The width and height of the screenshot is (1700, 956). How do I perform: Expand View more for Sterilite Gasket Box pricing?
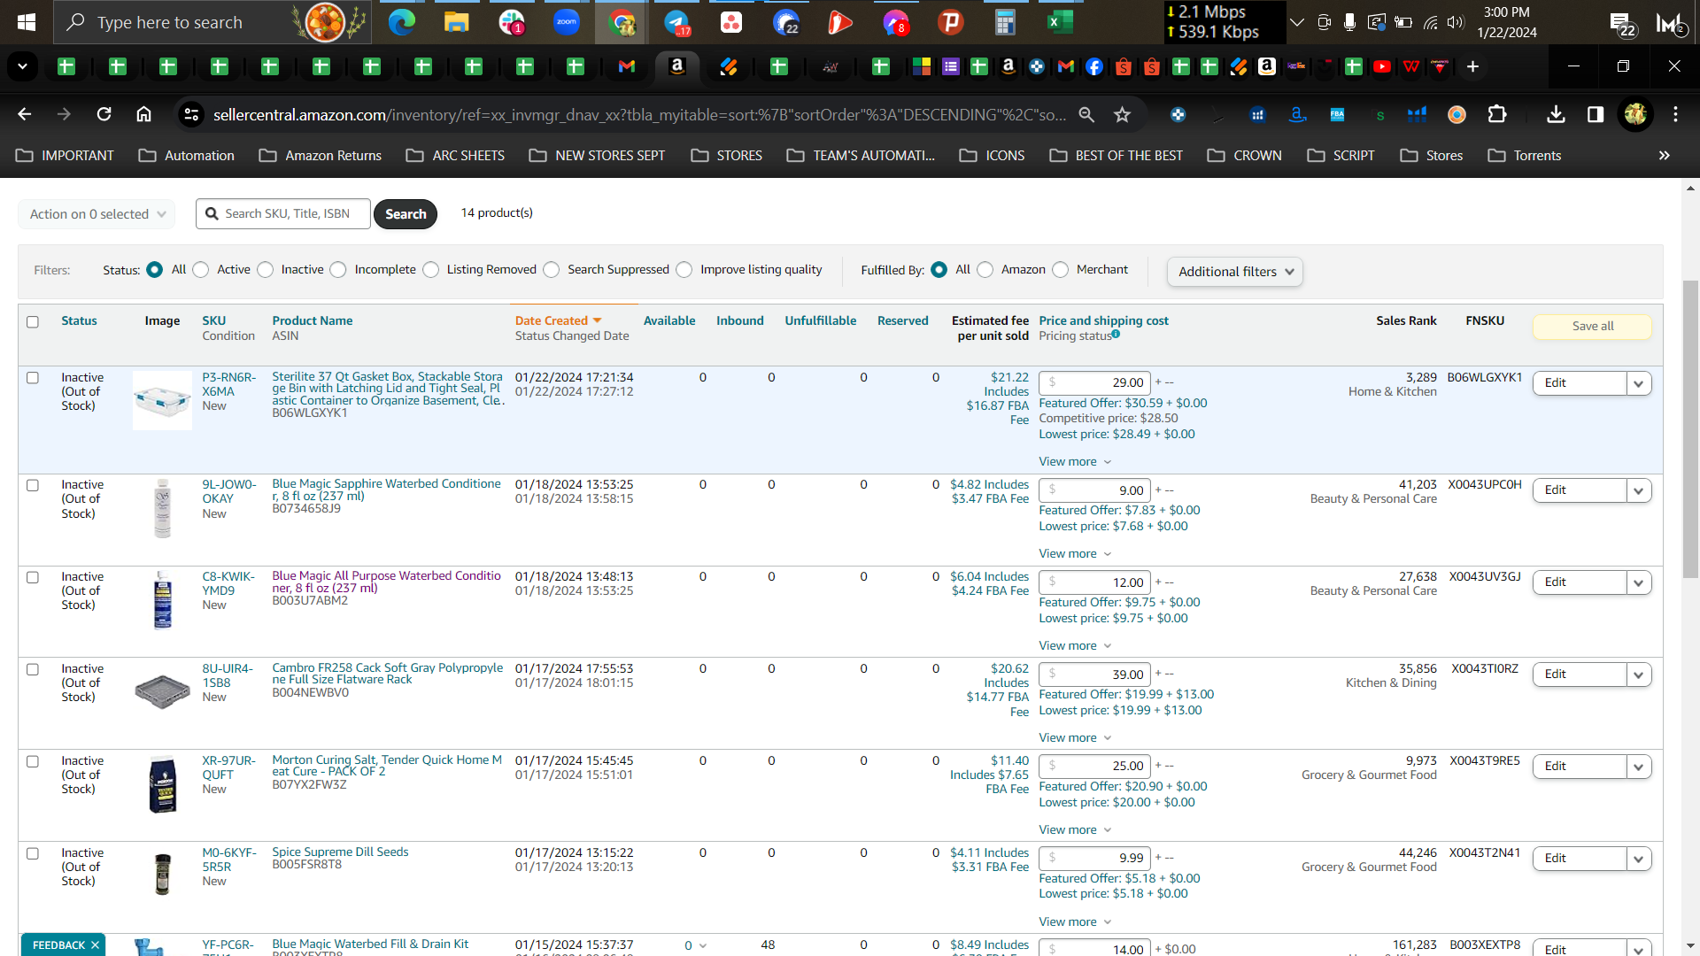[x=1075, y=461]
